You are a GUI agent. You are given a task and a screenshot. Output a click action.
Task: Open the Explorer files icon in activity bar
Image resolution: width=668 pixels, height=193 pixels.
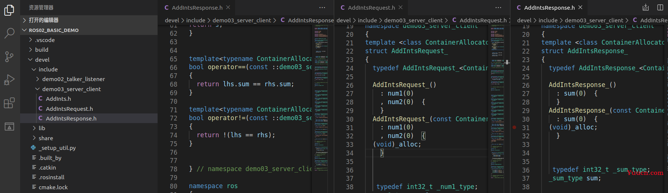tap(9, 10)
